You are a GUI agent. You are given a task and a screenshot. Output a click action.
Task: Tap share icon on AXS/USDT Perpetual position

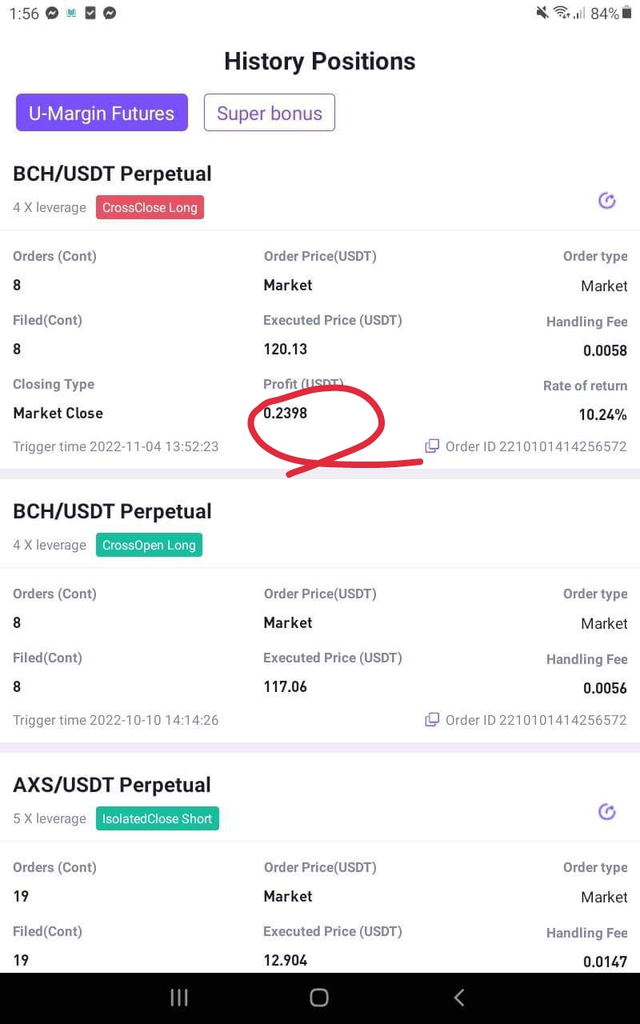pyautogui.click(x=607, y=812)
